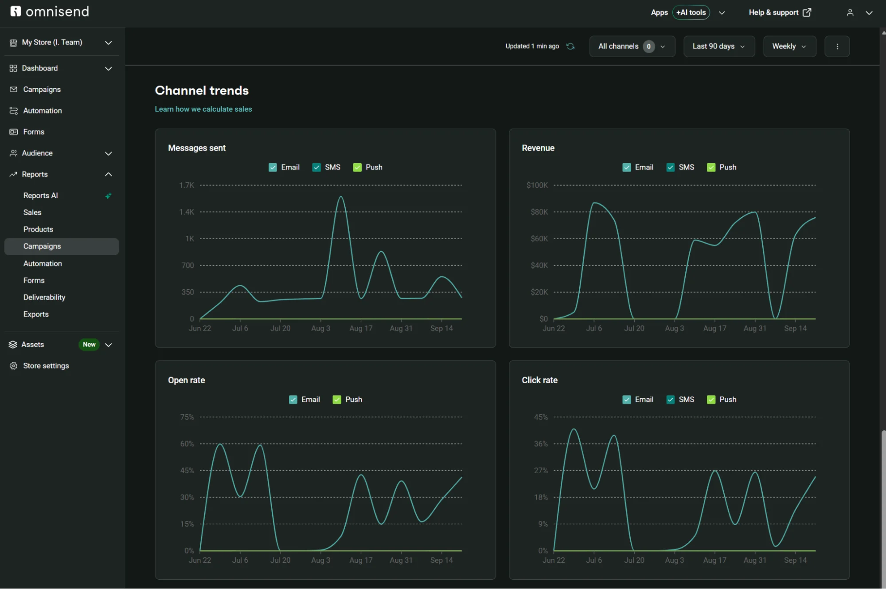Click the Reports AI sparkle icon
The width and height of the screenshot is (886, 589).
coord(108,196)
